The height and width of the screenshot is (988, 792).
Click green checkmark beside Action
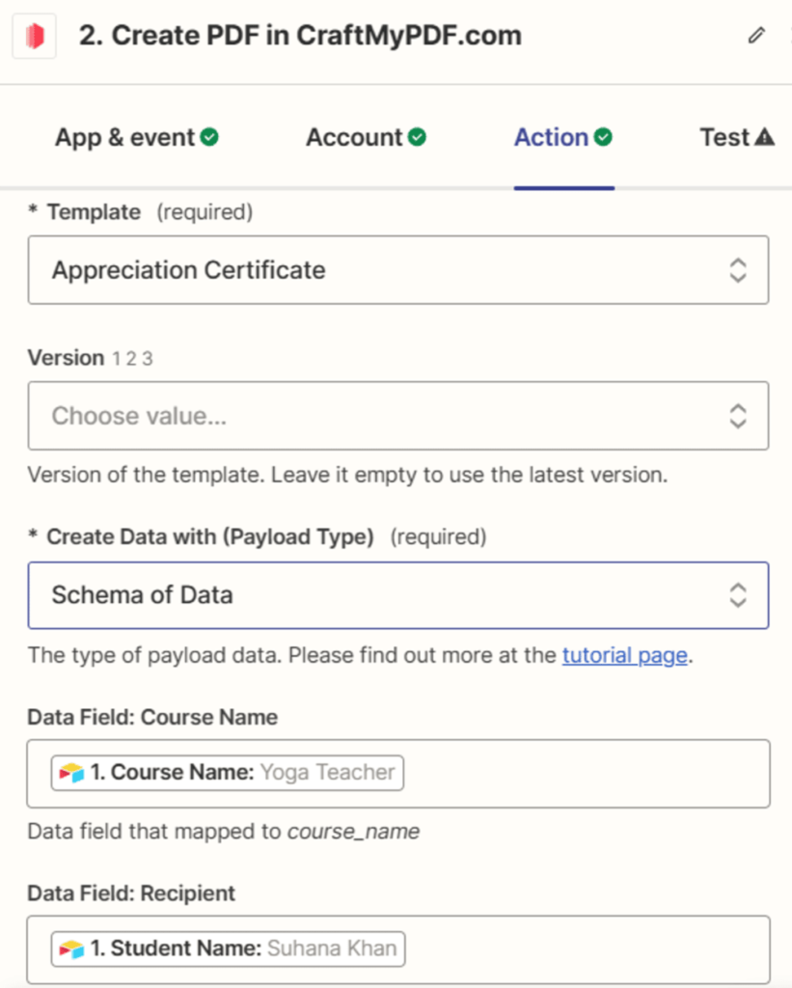603,137
